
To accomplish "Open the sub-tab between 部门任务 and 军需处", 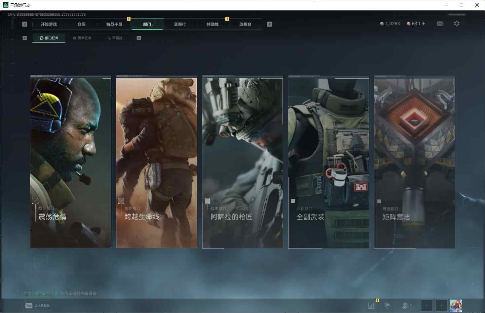I will pyautogui.click(x=82, y=38).
